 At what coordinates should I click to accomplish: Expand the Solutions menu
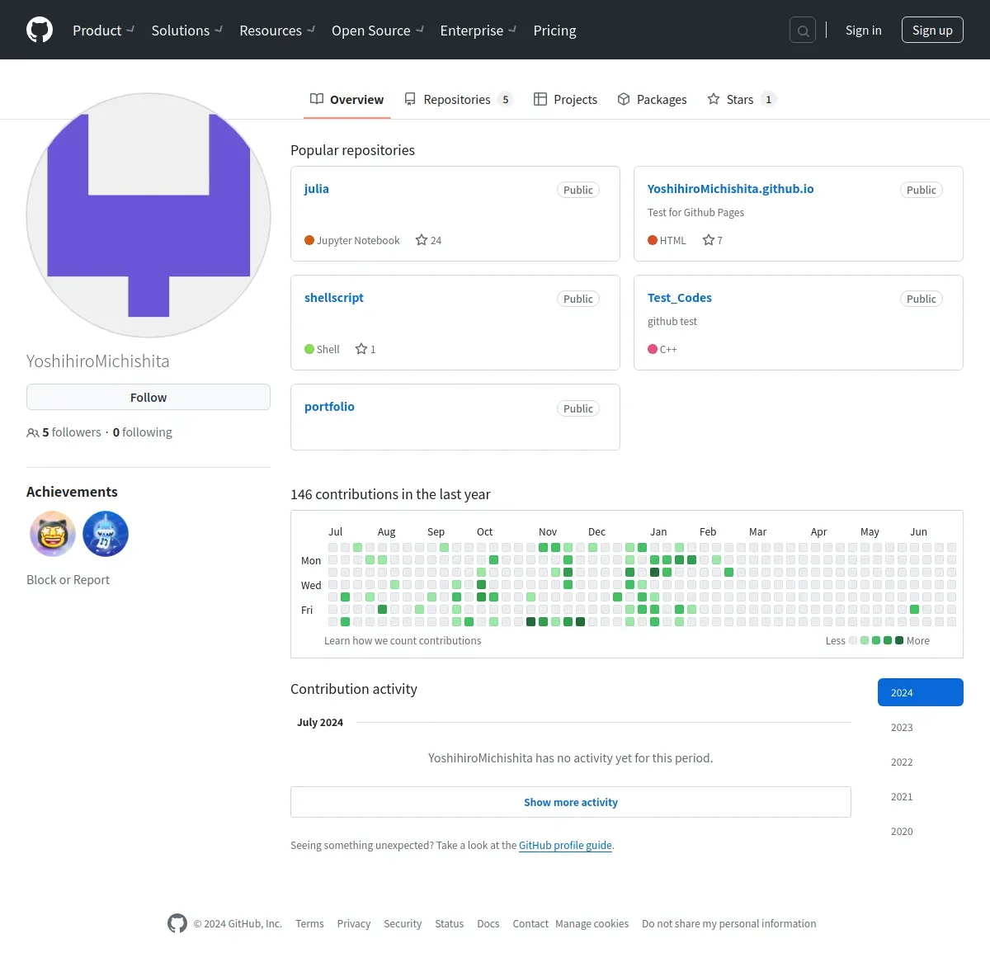[x=186, y=30]
